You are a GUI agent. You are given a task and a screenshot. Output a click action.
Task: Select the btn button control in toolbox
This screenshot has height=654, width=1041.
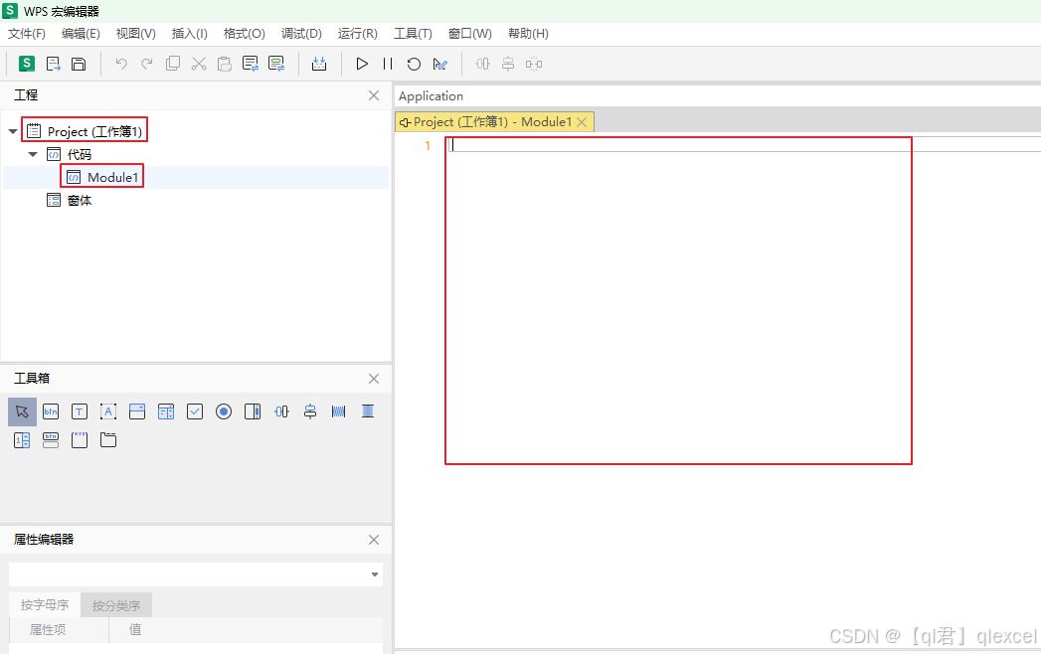tap(51, 411)
